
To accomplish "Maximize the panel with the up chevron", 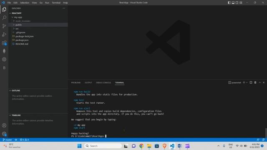I will tap(259, 82).
